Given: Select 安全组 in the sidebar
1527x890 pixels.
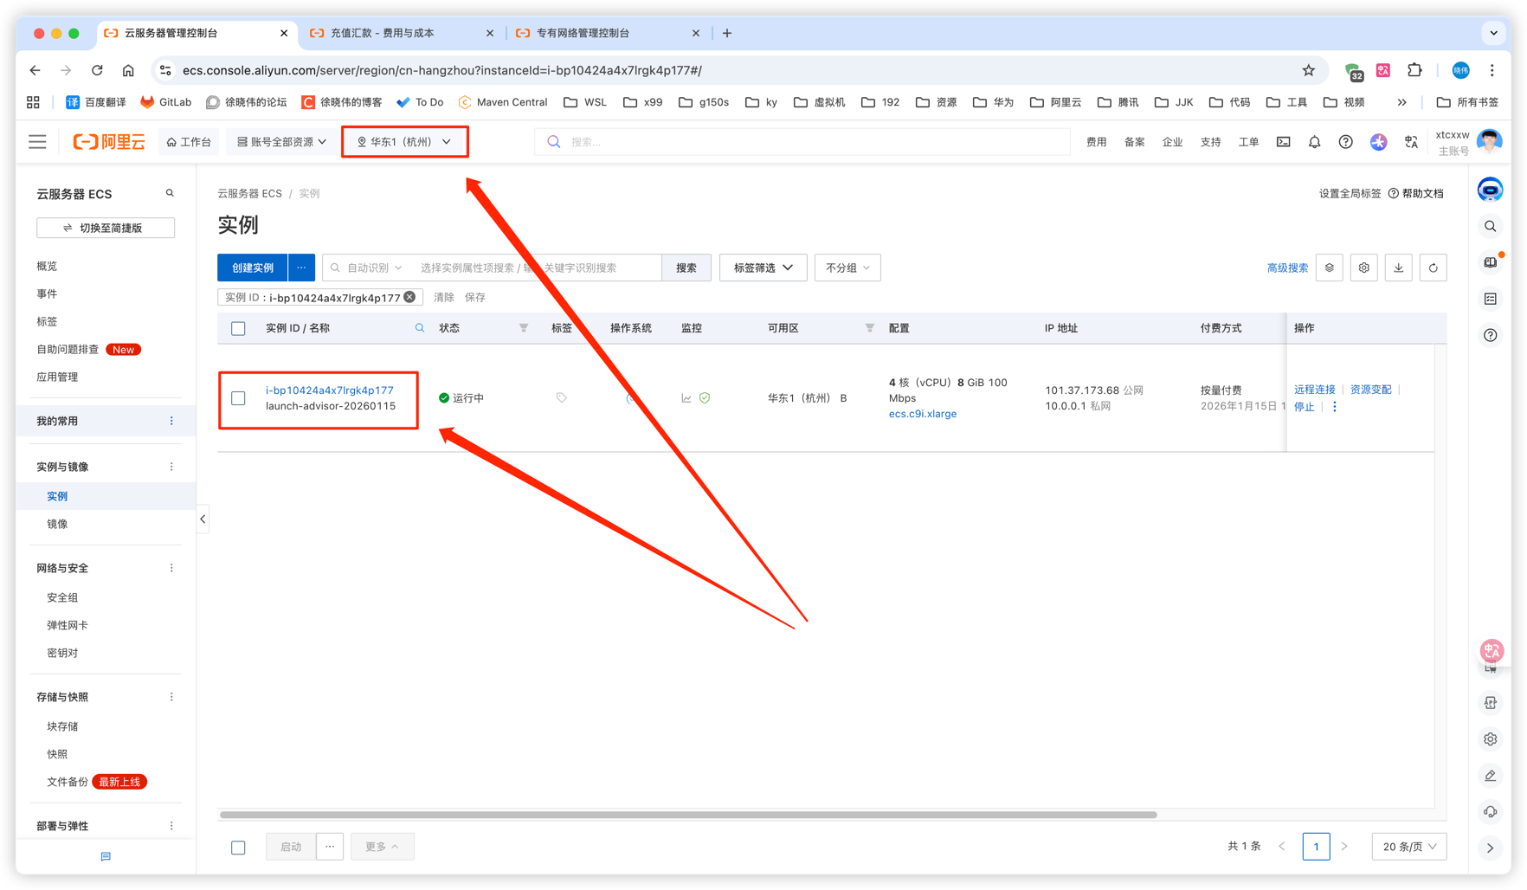Looking at the screenshot, I should pyautogui.click(x=62, y=597).
